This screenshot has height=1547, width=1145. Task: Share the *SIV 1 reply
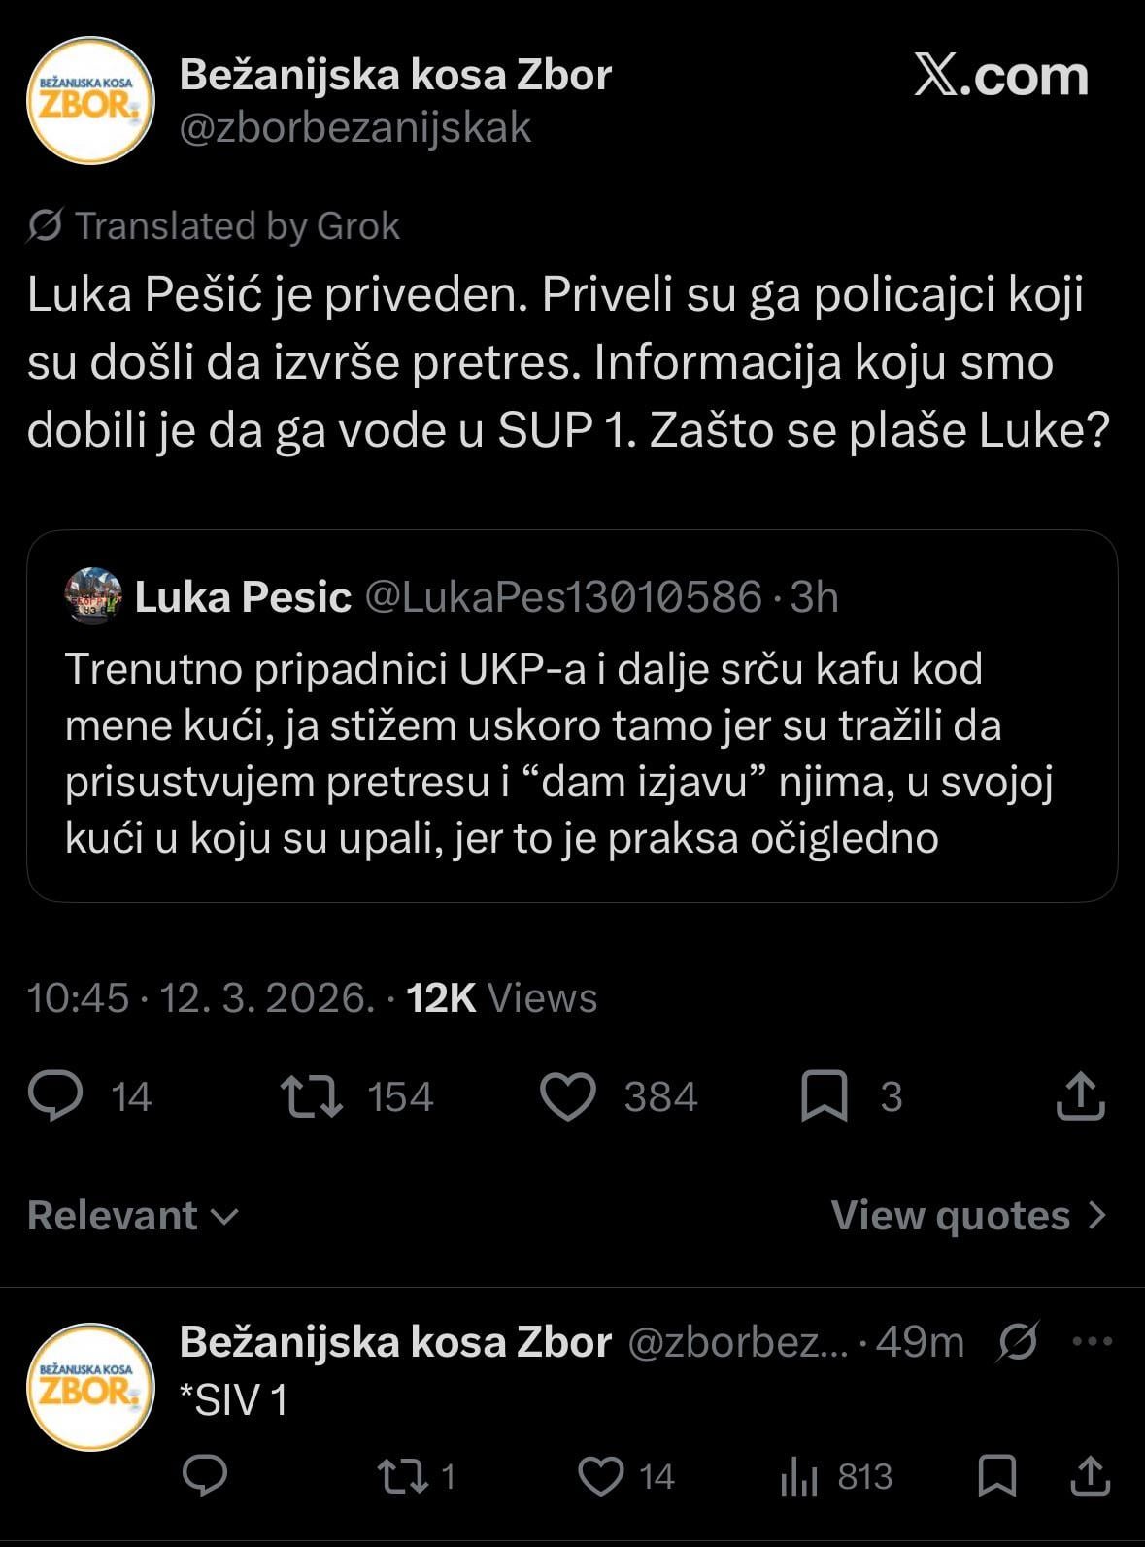tap(1090, 1476)
